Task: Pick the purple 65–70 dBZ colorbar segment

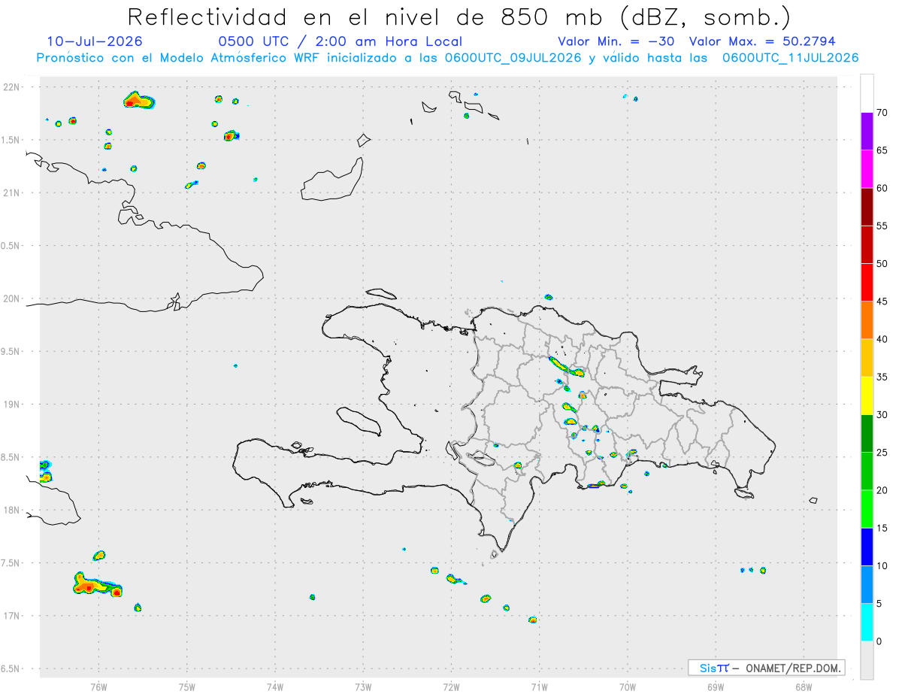Action: coord(867,131)
